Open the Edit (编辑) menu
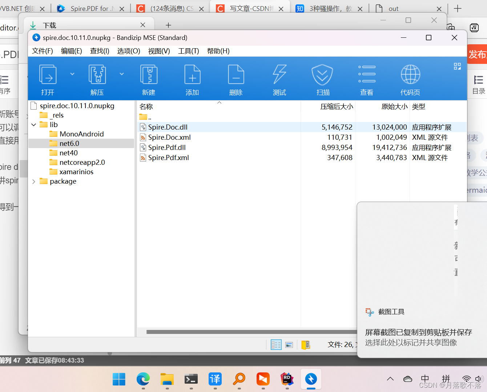Screen dimensions: 487x392 click(x=72, y=51)
